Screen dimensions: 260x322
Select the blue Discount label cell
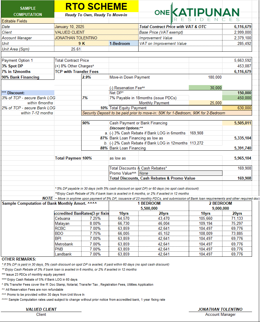[x=27, y=93]
